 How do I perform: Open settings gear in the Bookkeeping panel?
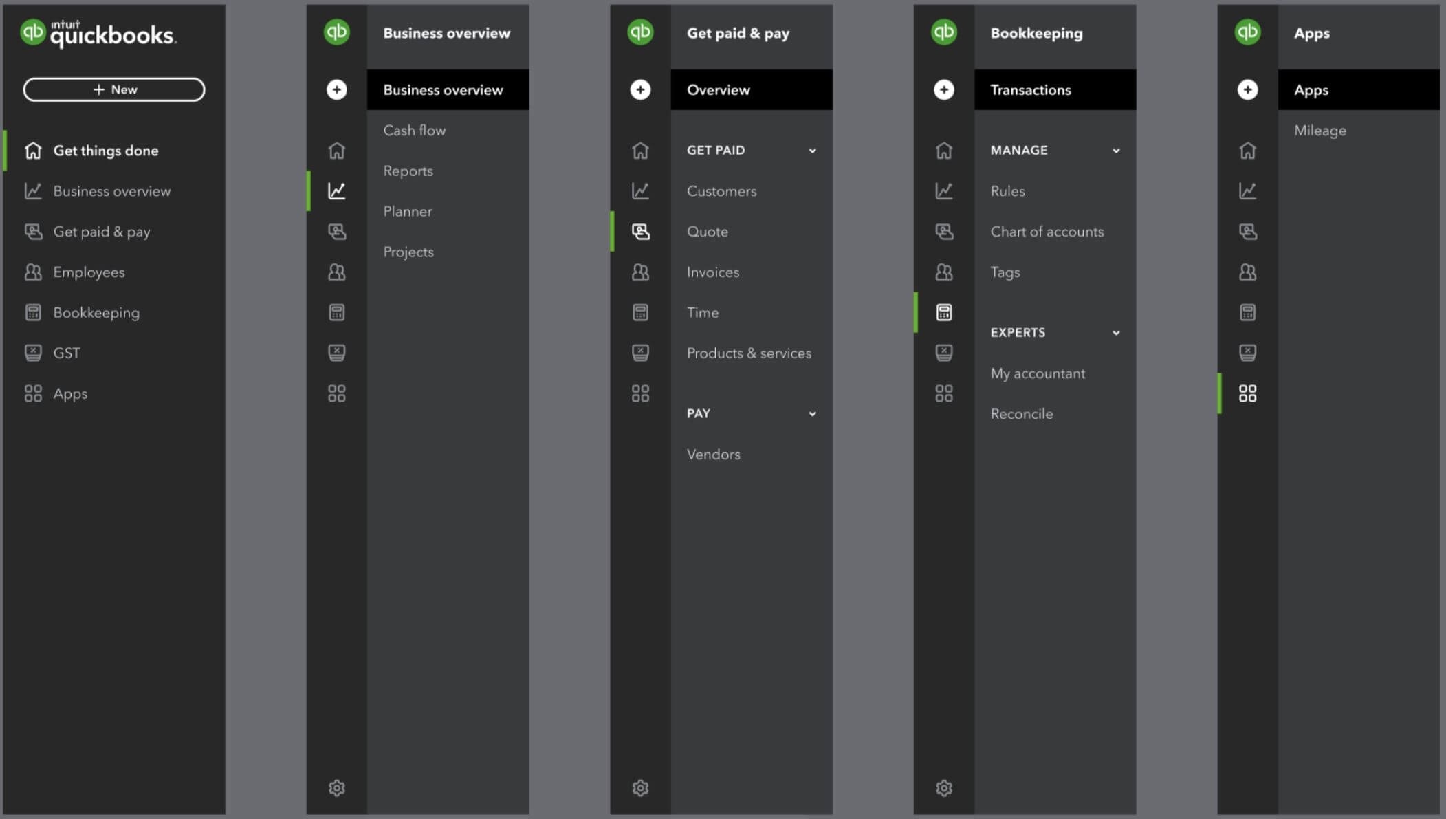(x=944, y=788)
